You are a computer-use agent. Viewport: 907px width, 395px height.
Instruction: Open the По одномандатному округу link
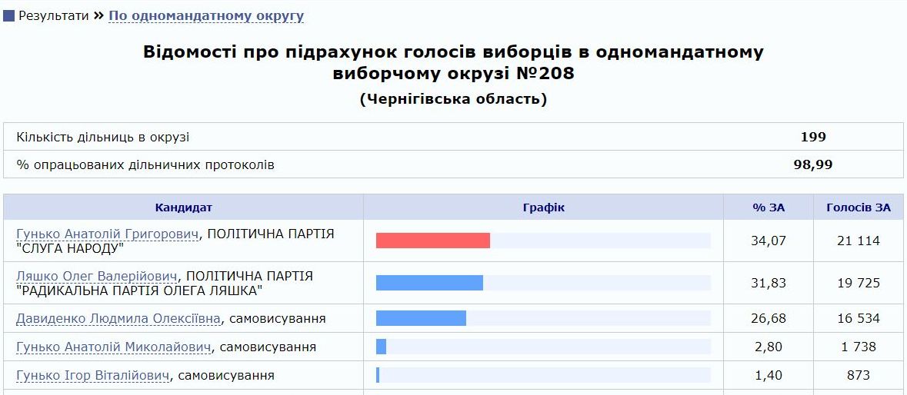point(206,16)
